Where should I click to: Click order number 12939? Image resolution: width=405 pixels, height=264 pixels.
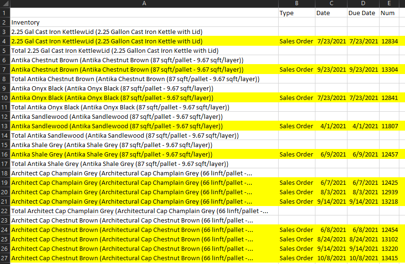click(x=389, y=192)
